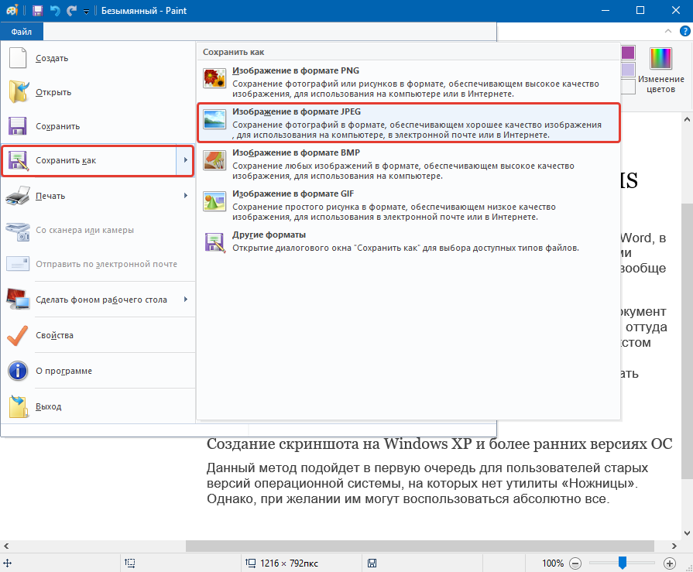The width and height of the screenshot is (693, 572).
Task: Click the Properties checkmark icon
Action: 18,335
